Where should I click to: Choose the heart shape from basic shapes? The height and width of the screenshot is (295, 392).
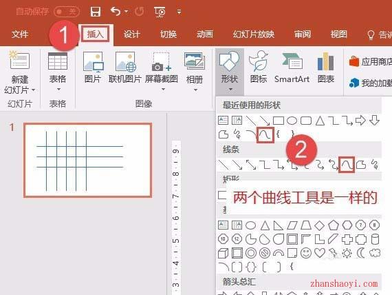point(320,253)
